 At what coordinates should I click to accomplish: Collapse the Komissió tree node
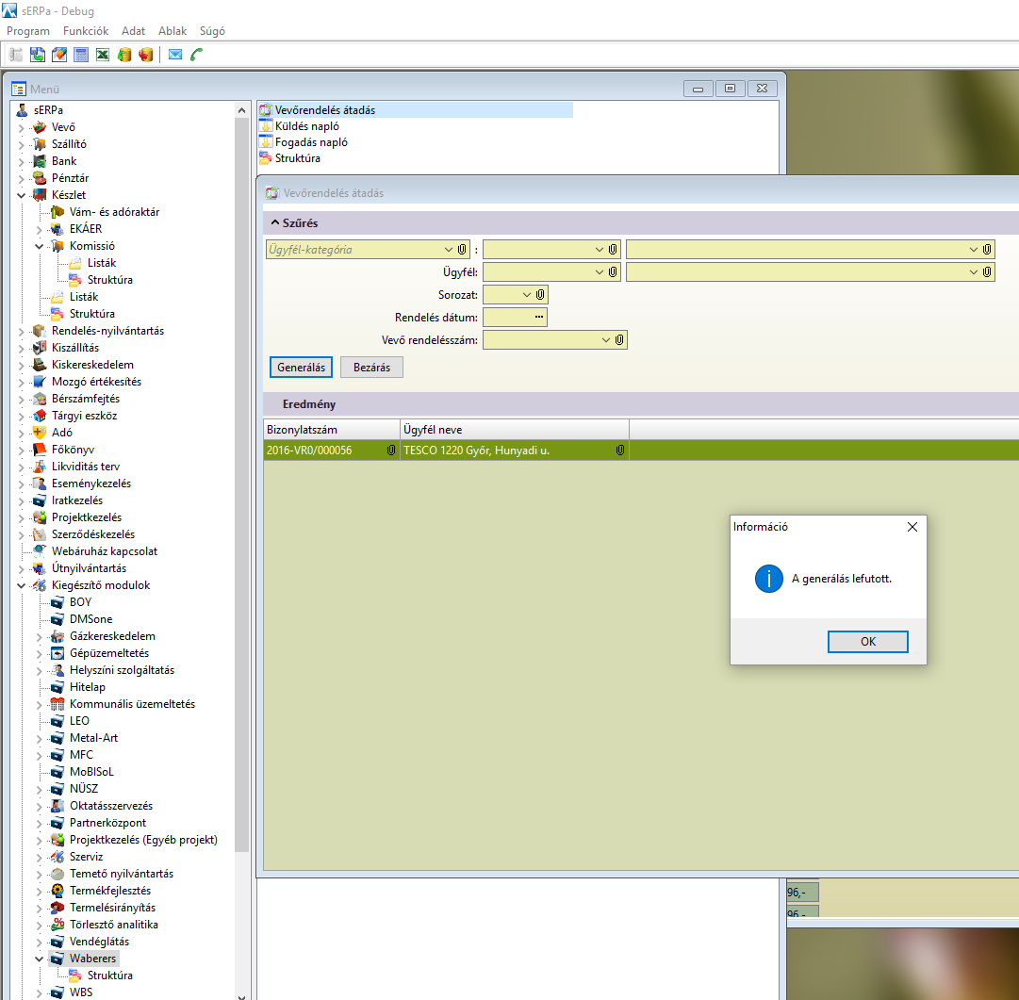(39, 246)
